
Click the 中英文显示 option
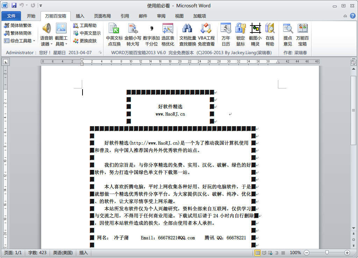[x=87, y=33]
